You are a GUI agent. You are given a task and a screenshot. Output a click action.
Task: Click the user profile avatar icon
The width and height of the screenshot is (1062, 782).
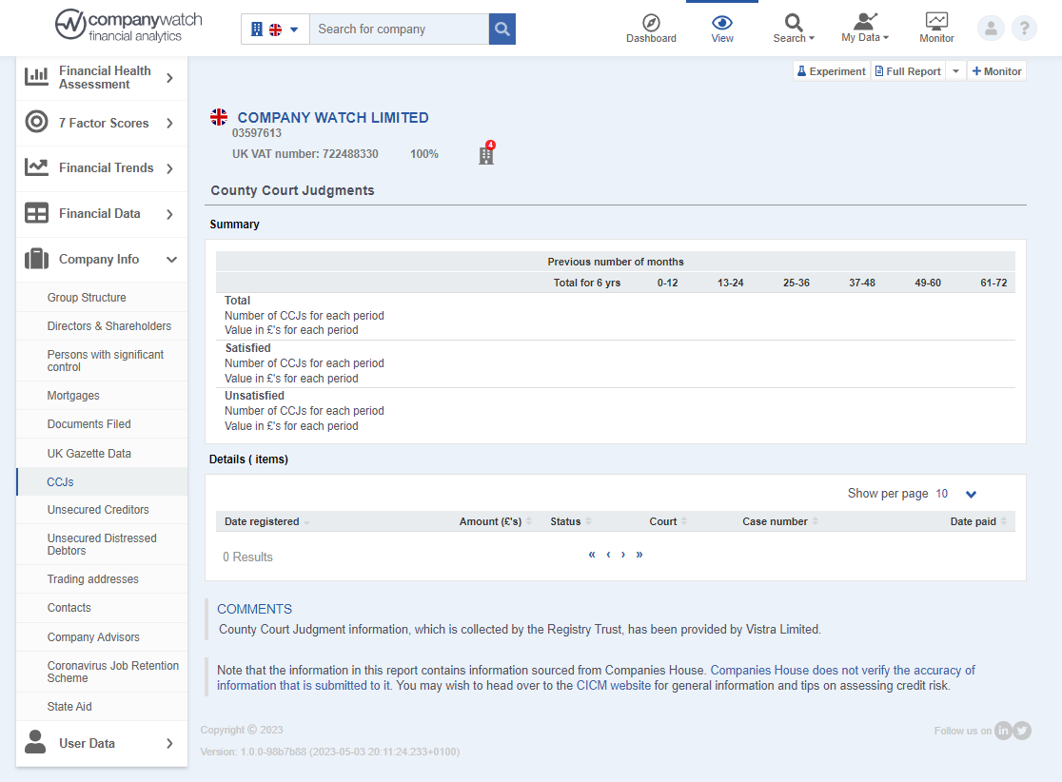991,29
